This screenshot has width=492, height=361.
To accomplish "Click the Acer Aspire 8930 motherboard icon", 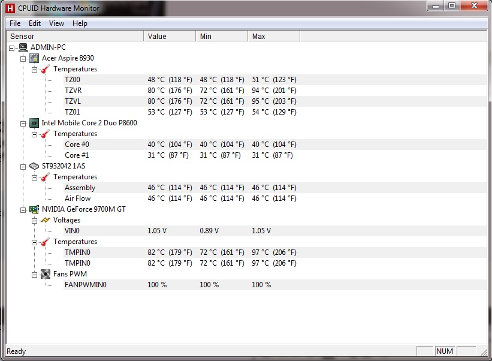I will coord(34,58).
